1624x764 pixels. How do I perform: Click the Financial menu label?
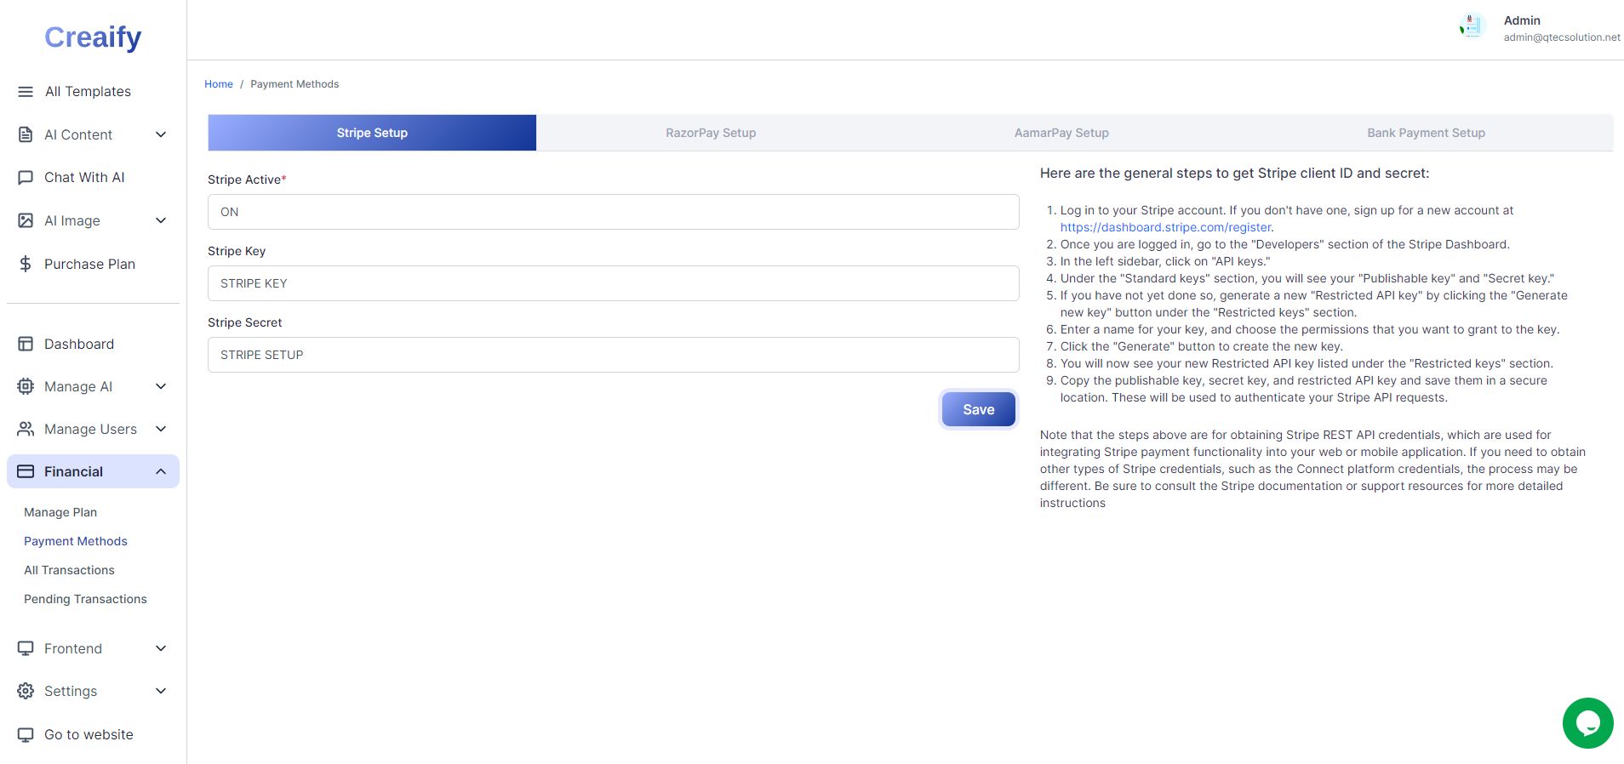click(x=73, y=471)
